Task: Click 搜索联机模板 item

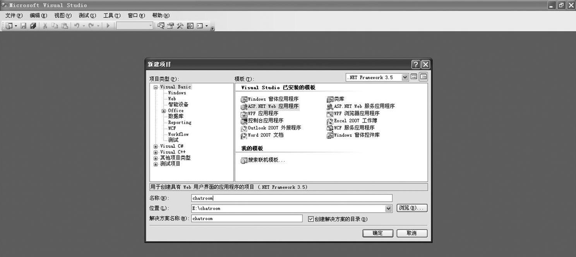Action: point(263,160)
